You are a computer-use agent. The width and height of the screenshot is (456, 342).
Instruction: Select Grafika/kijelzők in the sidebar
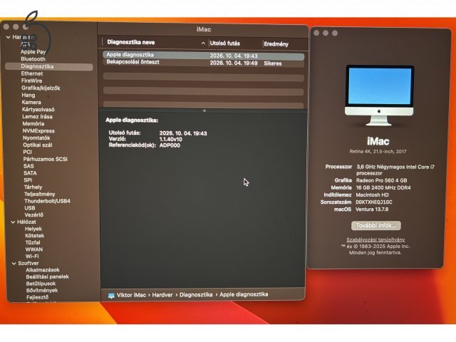point(41,88)
